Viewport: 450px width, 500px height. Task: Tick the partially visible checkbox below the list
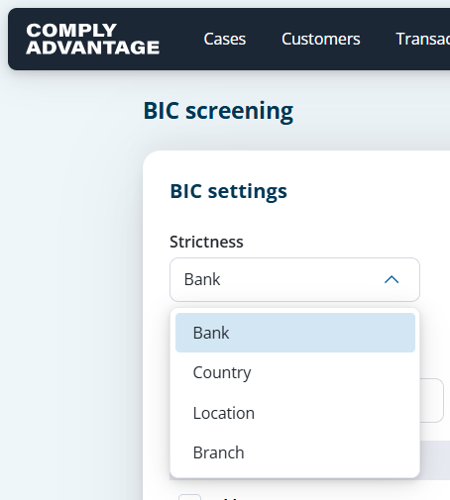189,497
